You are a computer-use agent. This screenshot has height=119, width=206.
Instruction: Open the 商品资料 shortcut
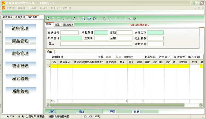click(150, 57)
